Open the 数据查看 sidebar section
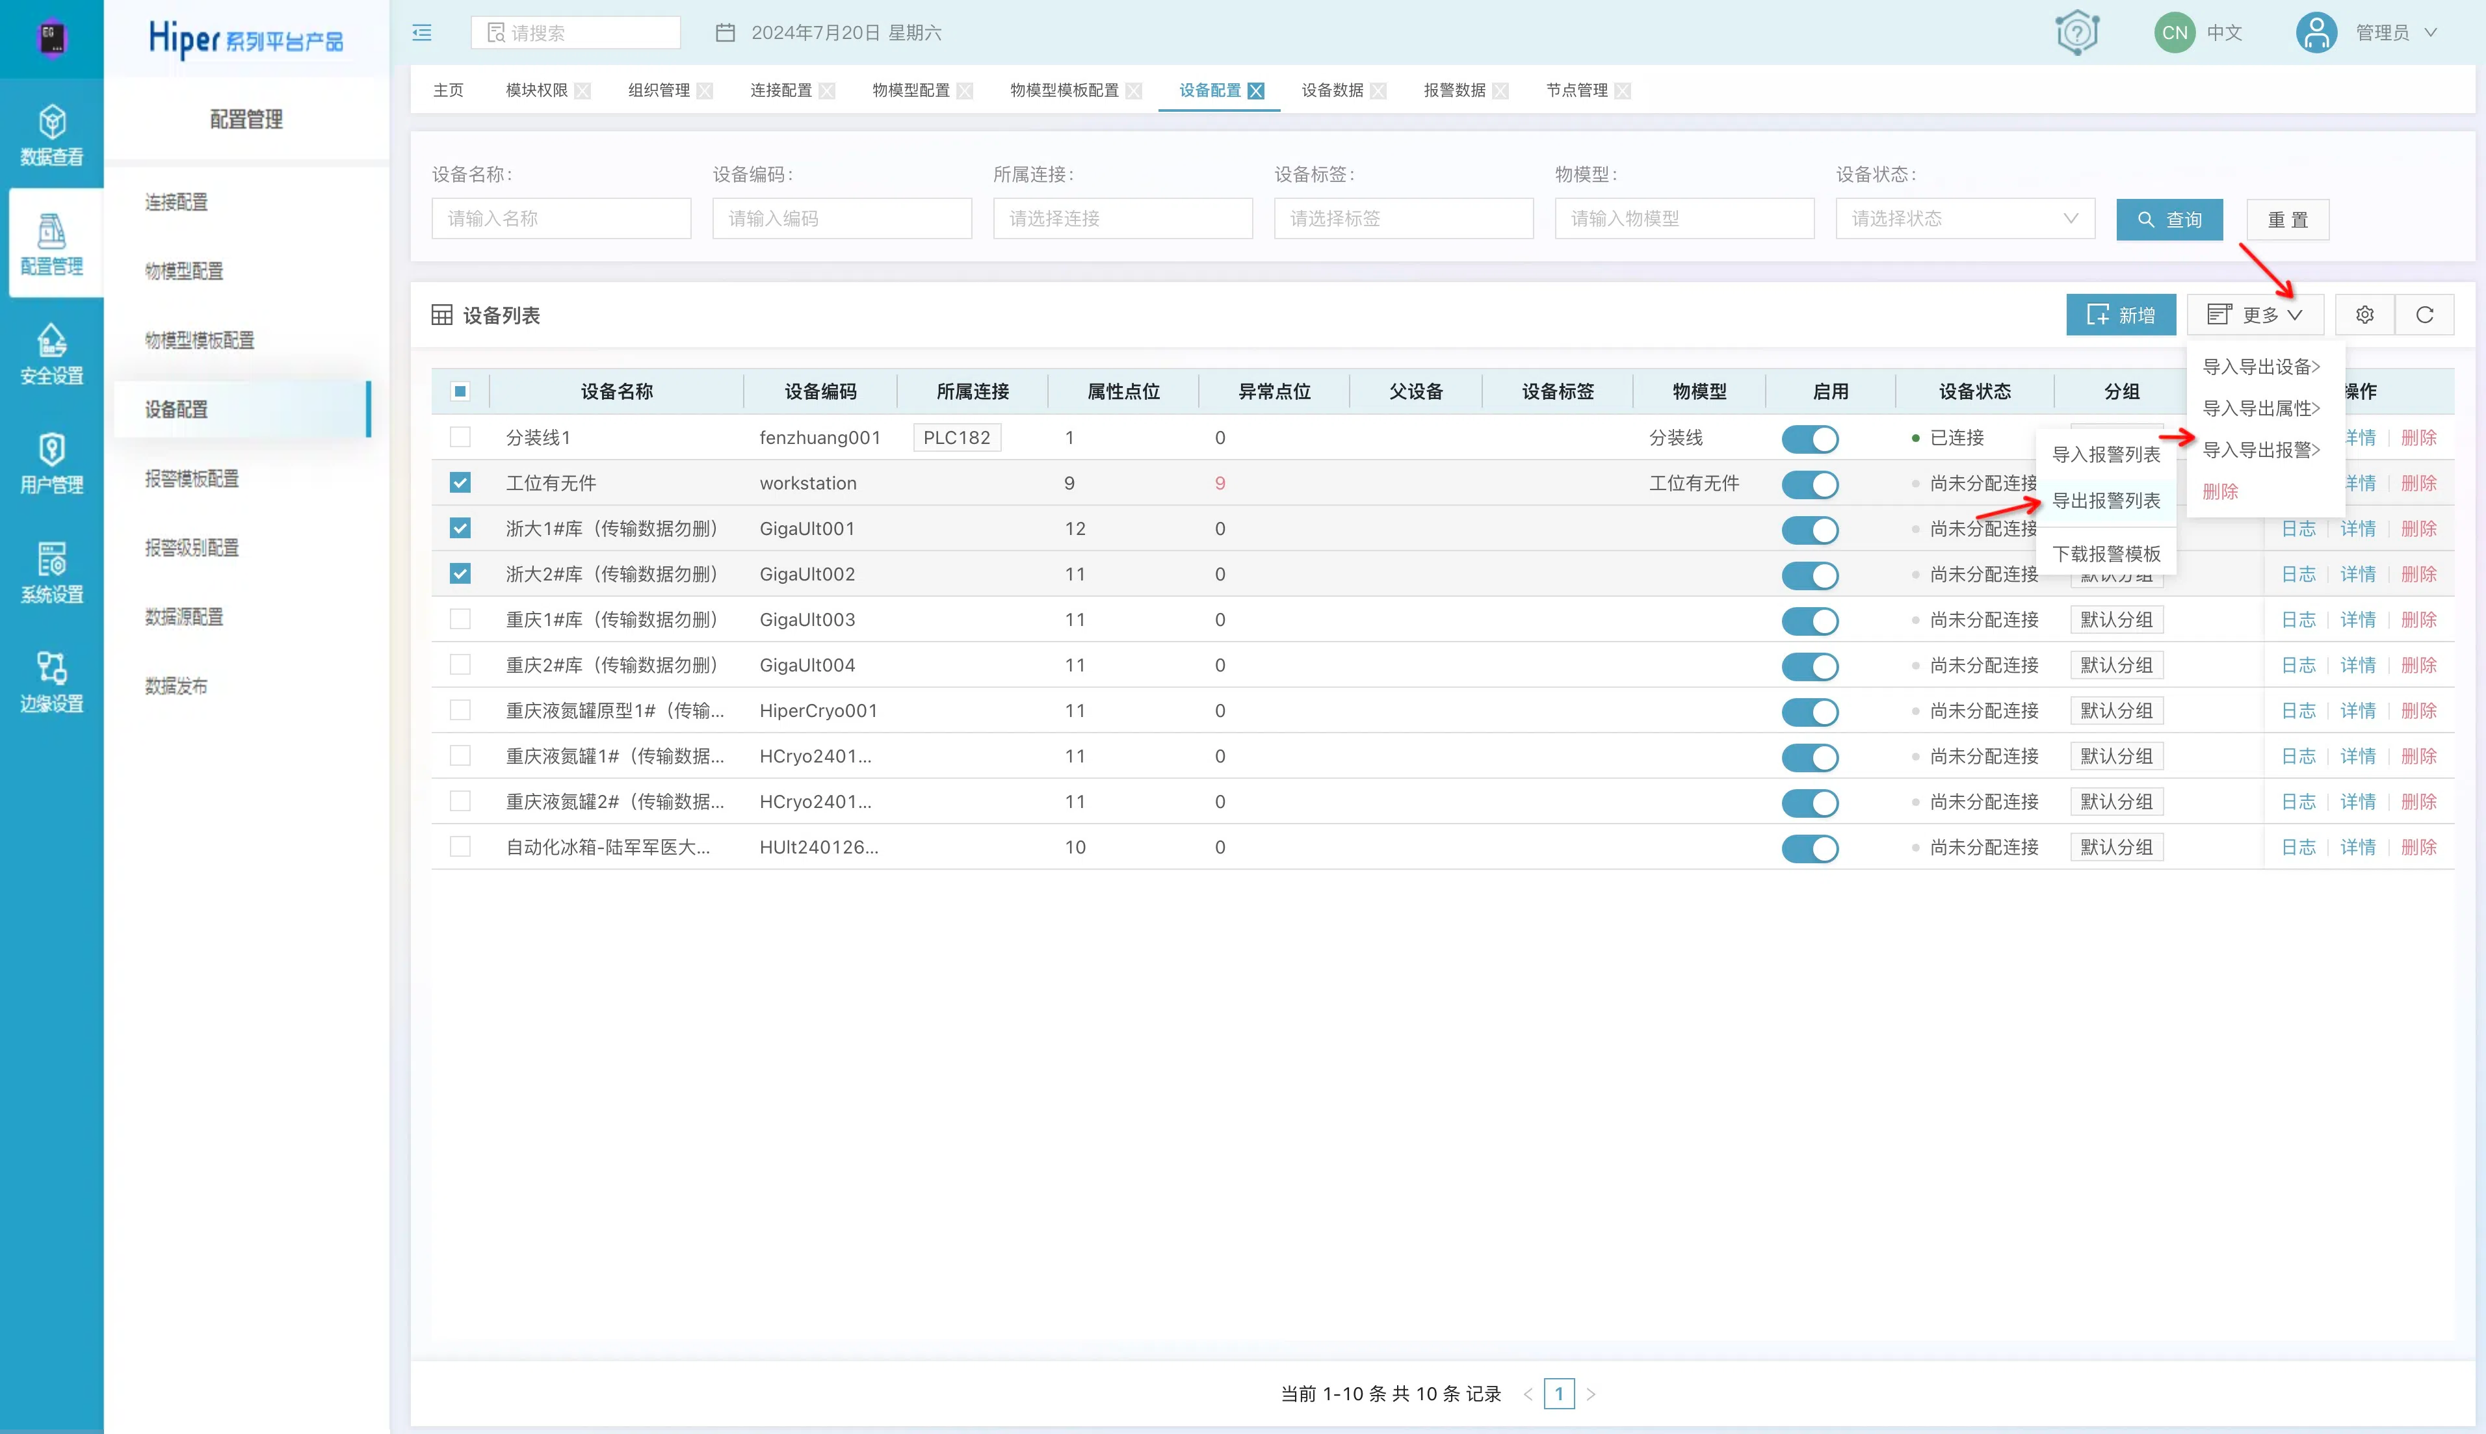The width and height of the screenshot is (2486, 1434). click(x=51, y=135)
